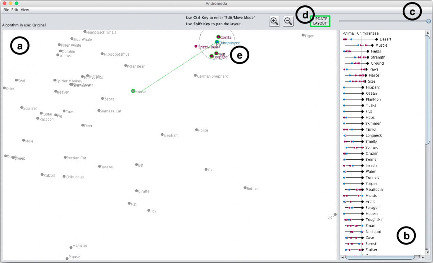Open the Edit menu

point(14,10)
